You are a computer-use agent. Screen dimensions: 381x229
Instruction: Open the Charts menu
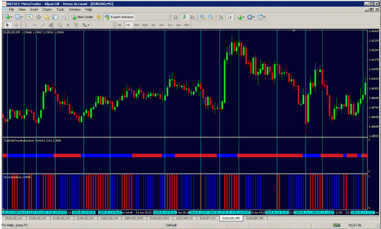coord(47,10)
